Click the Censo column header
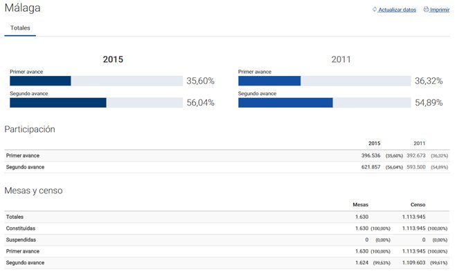 418,204
